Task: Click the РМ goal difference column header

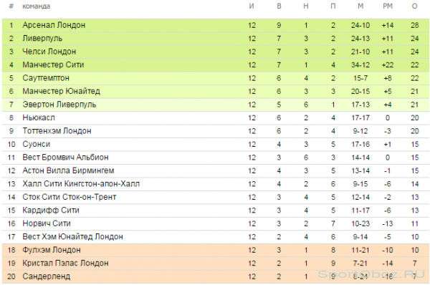Action: coord(388,6)
